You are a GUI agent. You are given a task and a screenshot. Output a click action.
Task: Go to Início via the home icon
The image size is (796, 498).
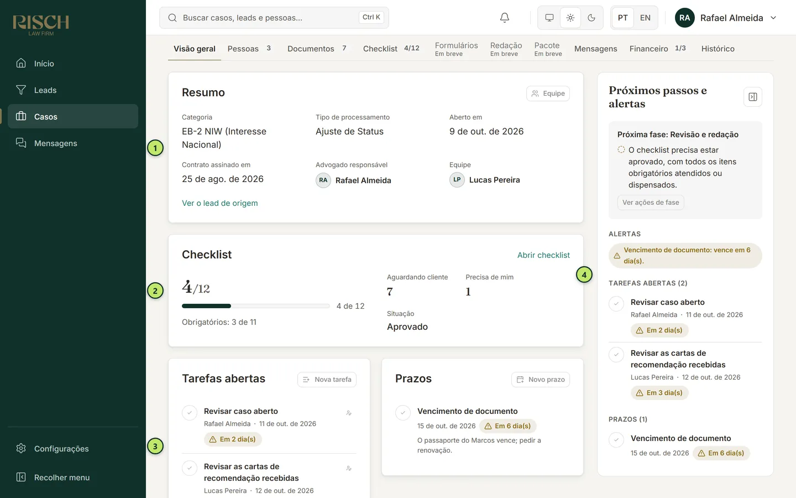(x=21, y=63)
